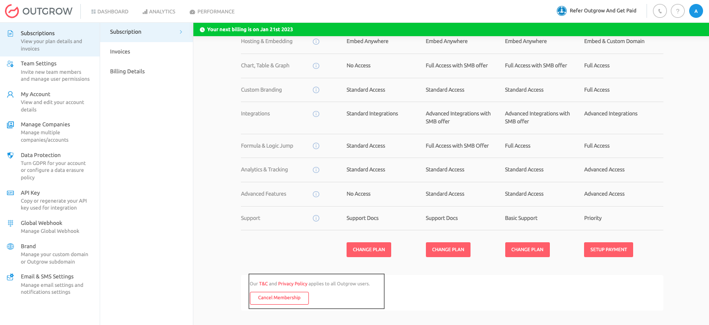Open the Performance menu
This screenshot has height=325, width=709.
[212, 11]
